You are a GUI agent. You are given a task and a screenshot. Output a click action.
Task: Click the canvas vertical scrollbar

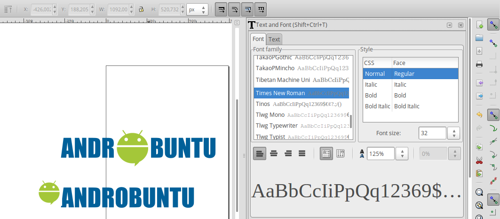point(237,155)
